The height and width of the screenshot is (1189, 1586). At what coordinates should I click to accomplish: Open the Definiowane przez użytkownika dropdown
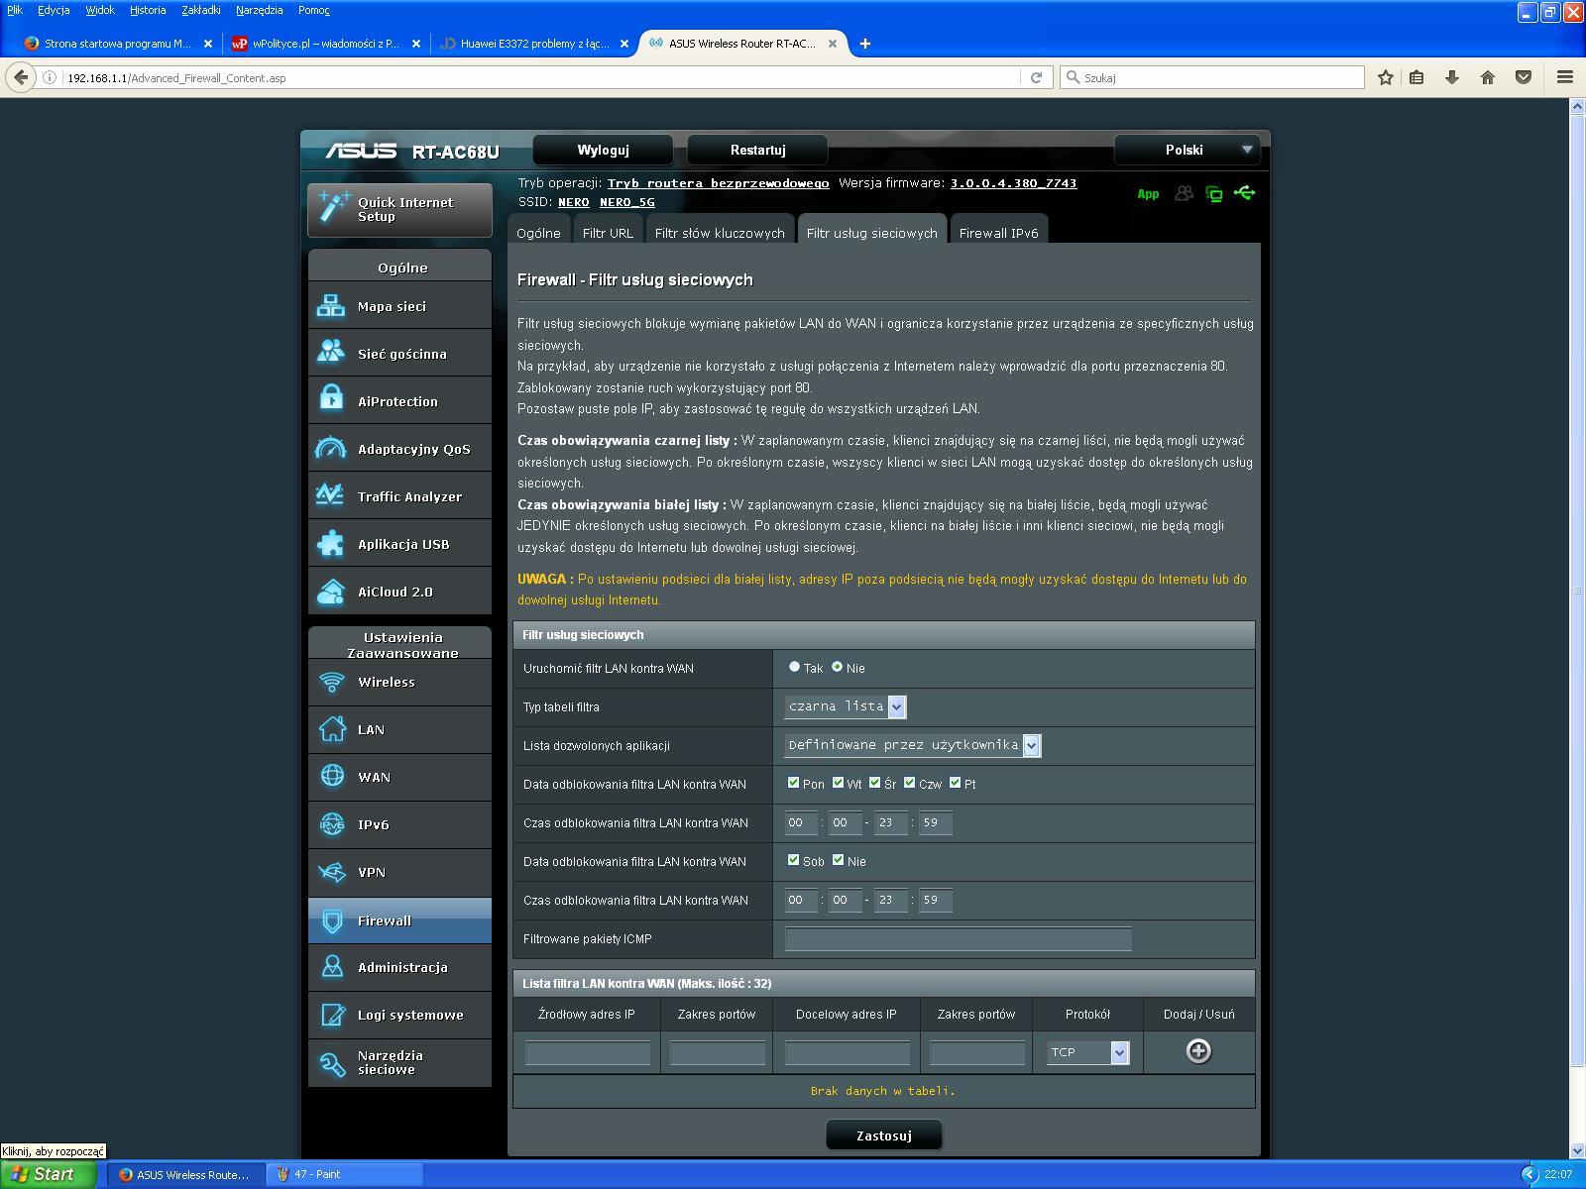pos(1031,745)
